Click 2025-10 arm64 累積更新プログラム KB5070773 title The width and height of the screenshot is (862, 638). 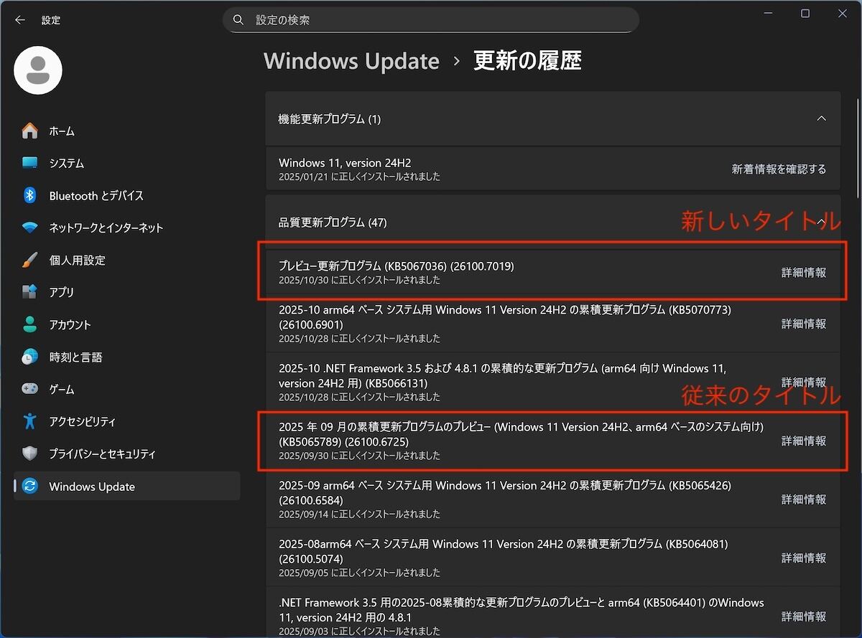click(505, 317)
